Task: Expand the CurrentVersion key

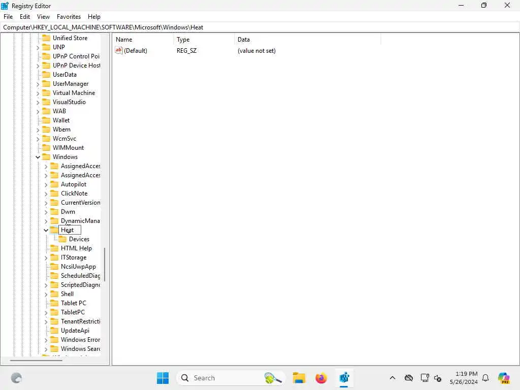Action: pyautogui.click(x=46, y=203)
